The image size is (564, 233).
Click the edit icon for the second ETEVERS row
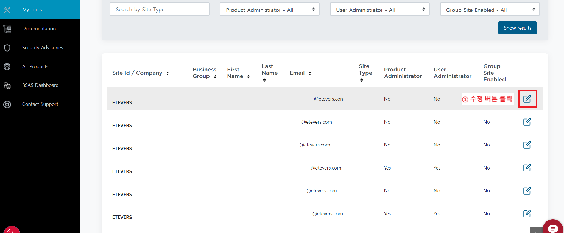coord(527,122)
